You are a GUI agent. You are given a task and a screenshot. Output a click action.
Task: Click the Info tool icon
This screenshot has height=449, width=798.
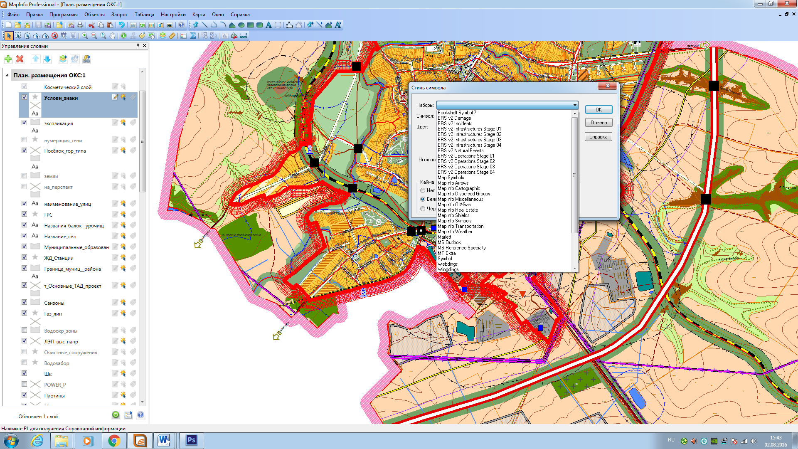(123, 36)
